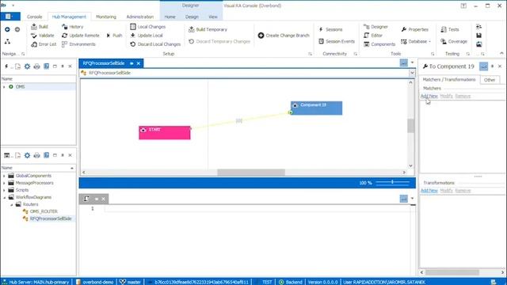Open the Tools group dialog launcher

pyautogui.click(x=433, y=54)
